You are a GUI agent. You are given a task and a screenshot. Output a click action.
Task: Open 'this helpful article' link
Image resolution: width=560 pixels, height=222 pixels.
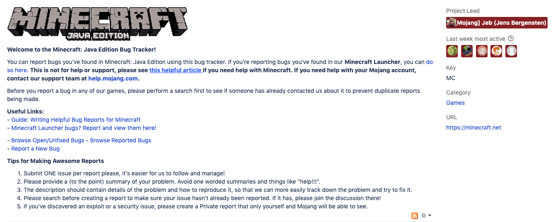[x=175, y=70]
